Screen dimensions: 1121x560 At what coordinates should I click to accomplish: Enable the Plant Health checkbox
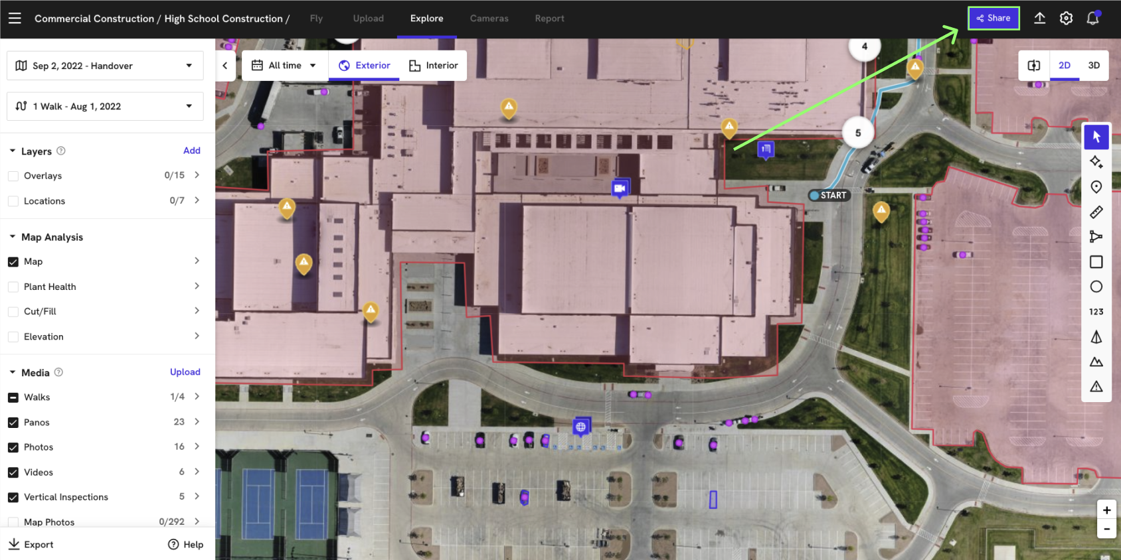(x=13, y=287)
